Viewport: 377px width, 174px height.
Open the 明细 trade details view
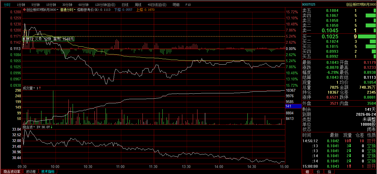point(176,5)
